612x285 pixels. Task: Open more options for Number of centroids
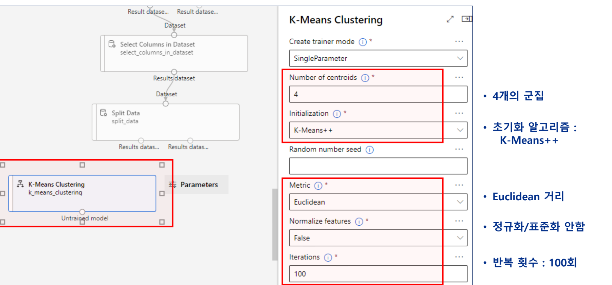point(459,77)
